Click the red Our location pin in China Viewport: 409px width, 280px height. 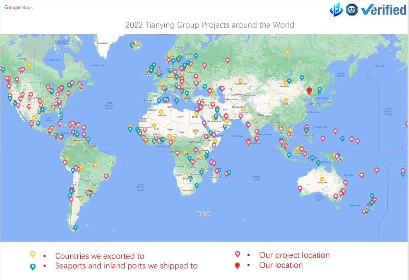click(x=309, y=91)
